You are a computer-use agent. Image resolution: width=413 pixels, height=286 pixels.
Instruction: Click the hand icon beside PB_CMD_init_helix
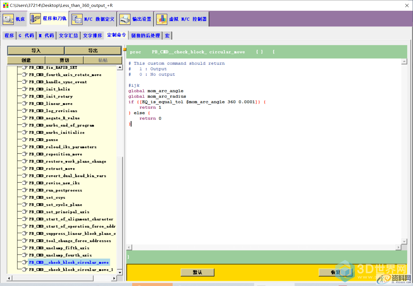pos(25,89)
